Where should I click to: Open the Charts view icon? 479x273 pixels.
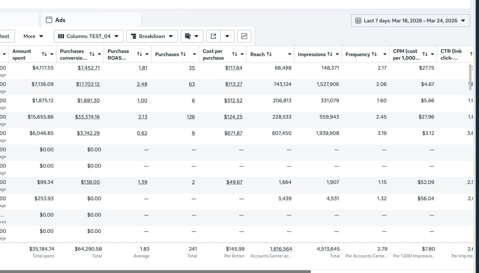pyautogui.click(x=244, y=36)
